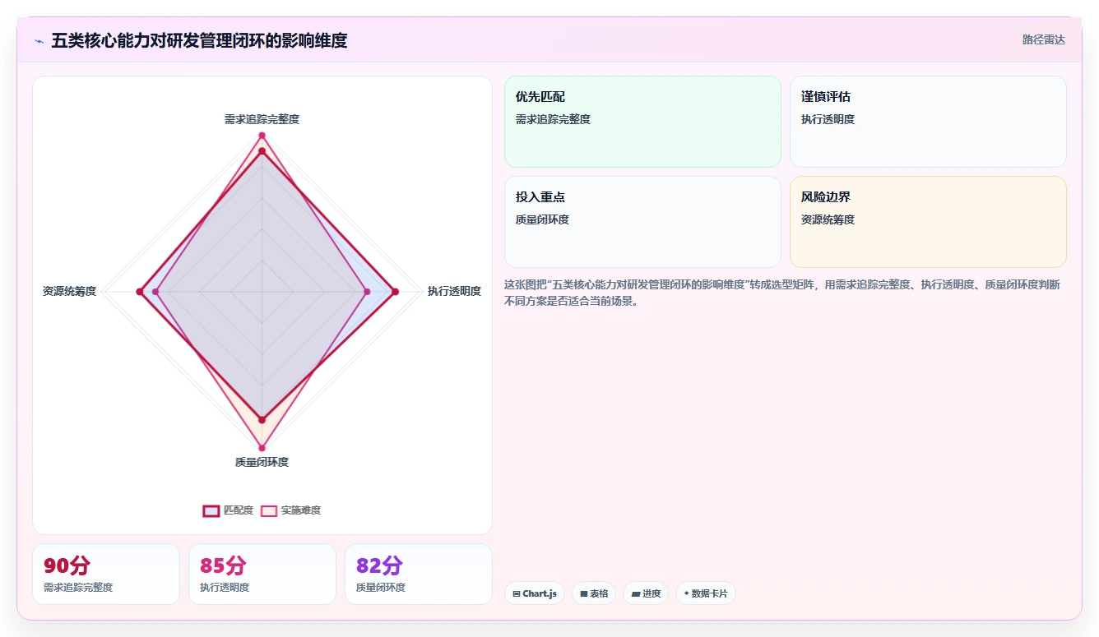Click 资源统筹度 text inside 风险边界 card
The image size is (1099, 637).
828,219
